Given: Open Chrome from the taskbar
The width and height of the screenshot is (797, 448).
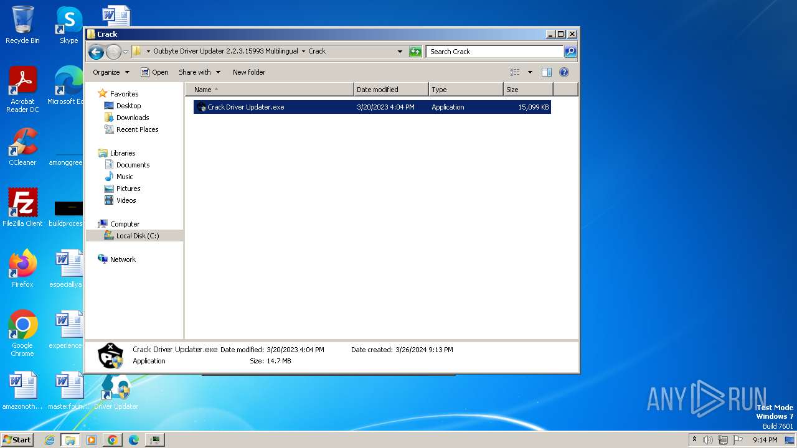Looking at the screenshot, I should click(113, 440).
